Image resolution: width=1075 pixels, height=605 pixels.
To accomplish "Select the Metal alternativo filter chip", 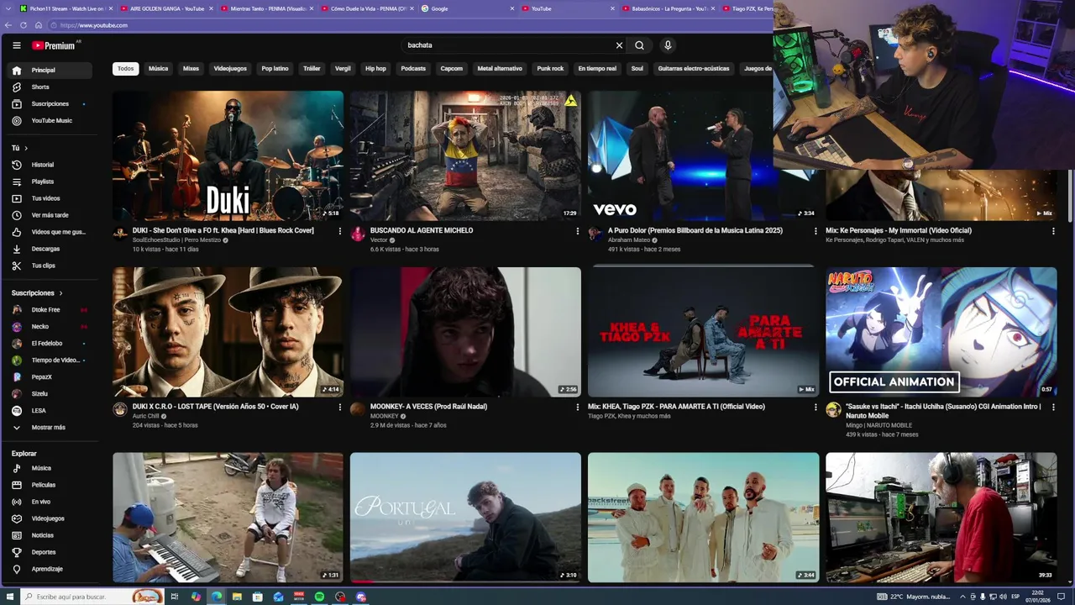I will (500, 69).
